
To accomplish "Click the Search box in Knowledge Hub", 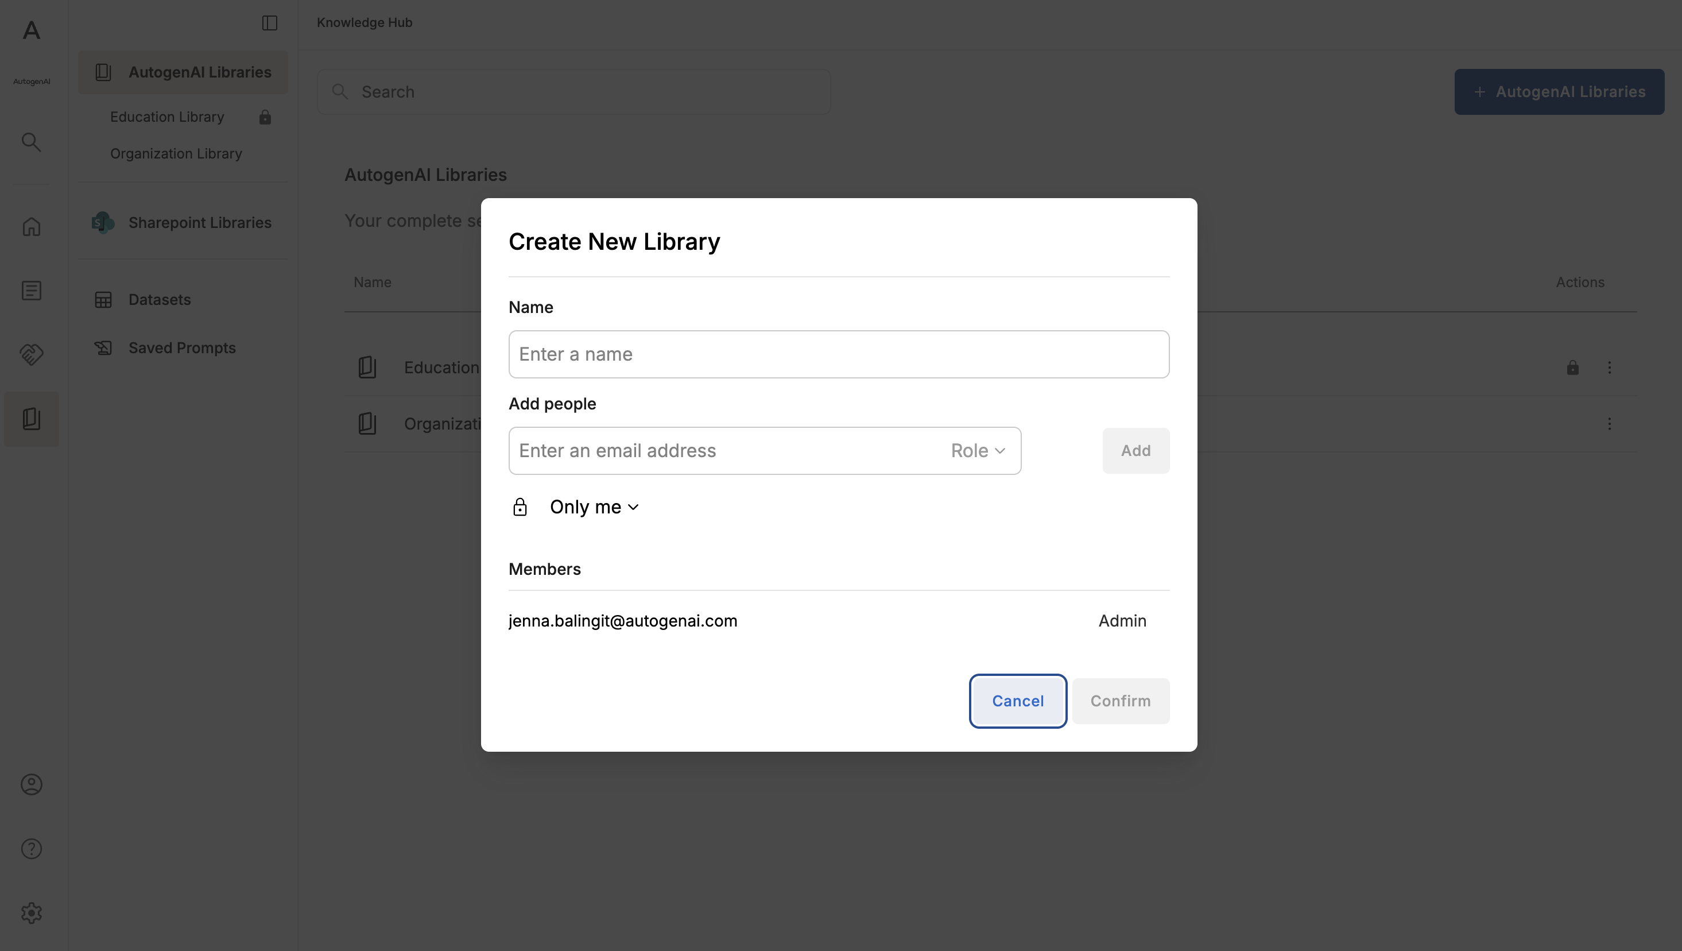I will (574, 92).
